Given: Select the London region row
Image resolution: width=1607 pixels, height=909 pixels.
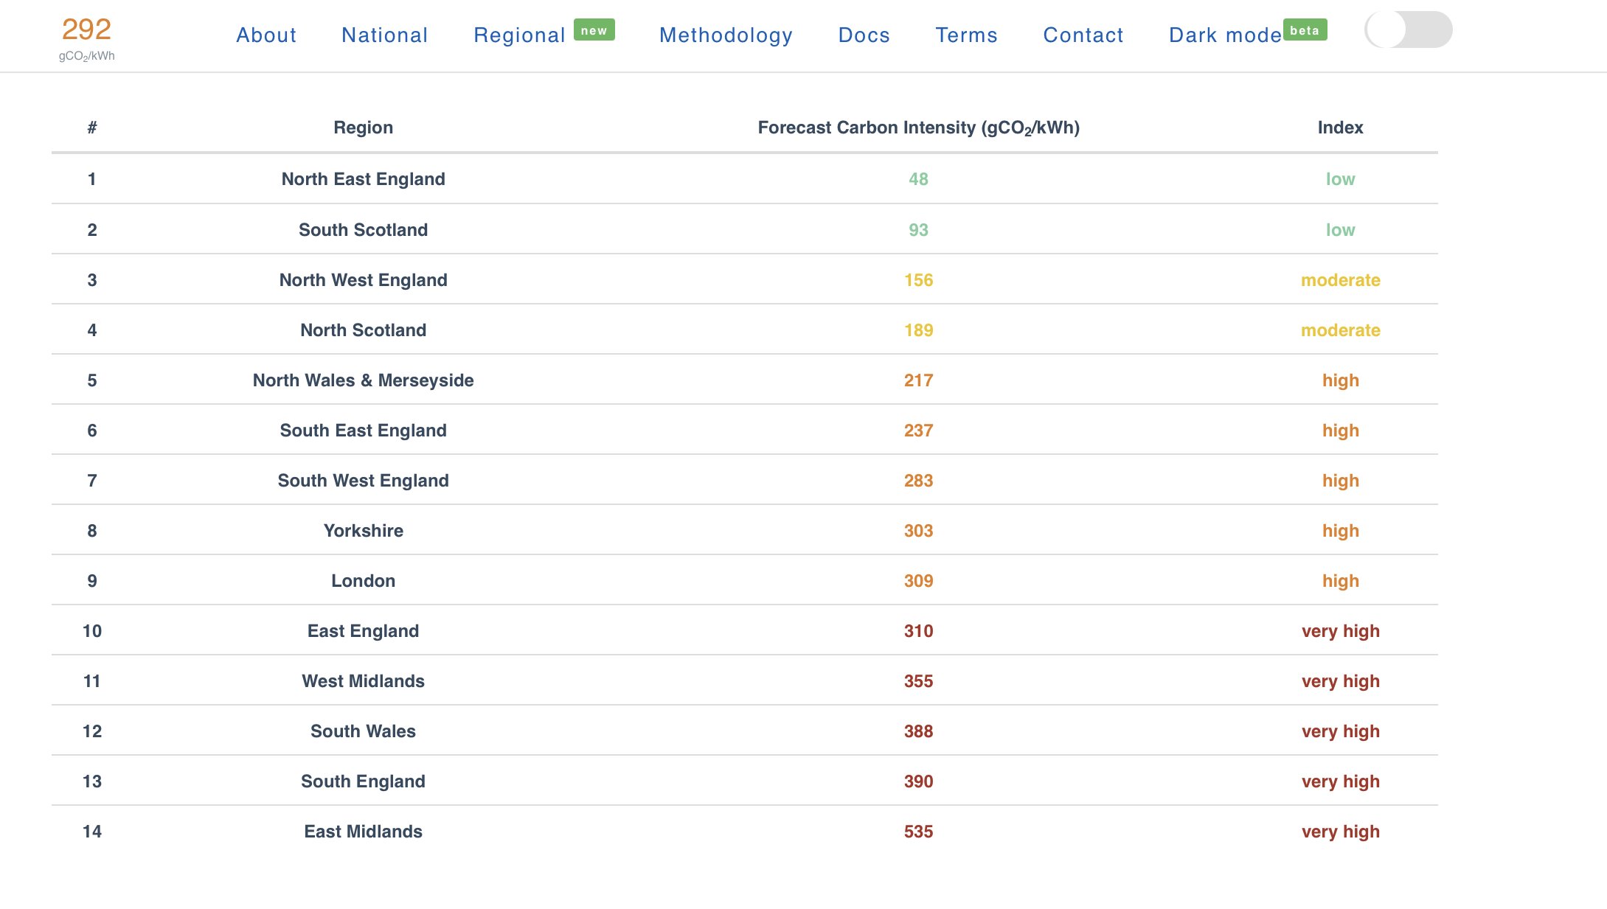Looking at the screenshot, I should 745,581.
